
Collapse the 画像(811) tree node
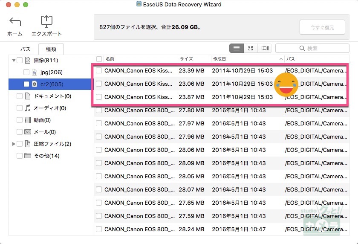(14, 61)
